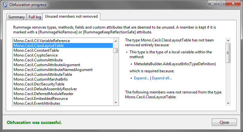Open the Full log tab
This screenshot has height=132, width=243.
click(x=35, y=17)
